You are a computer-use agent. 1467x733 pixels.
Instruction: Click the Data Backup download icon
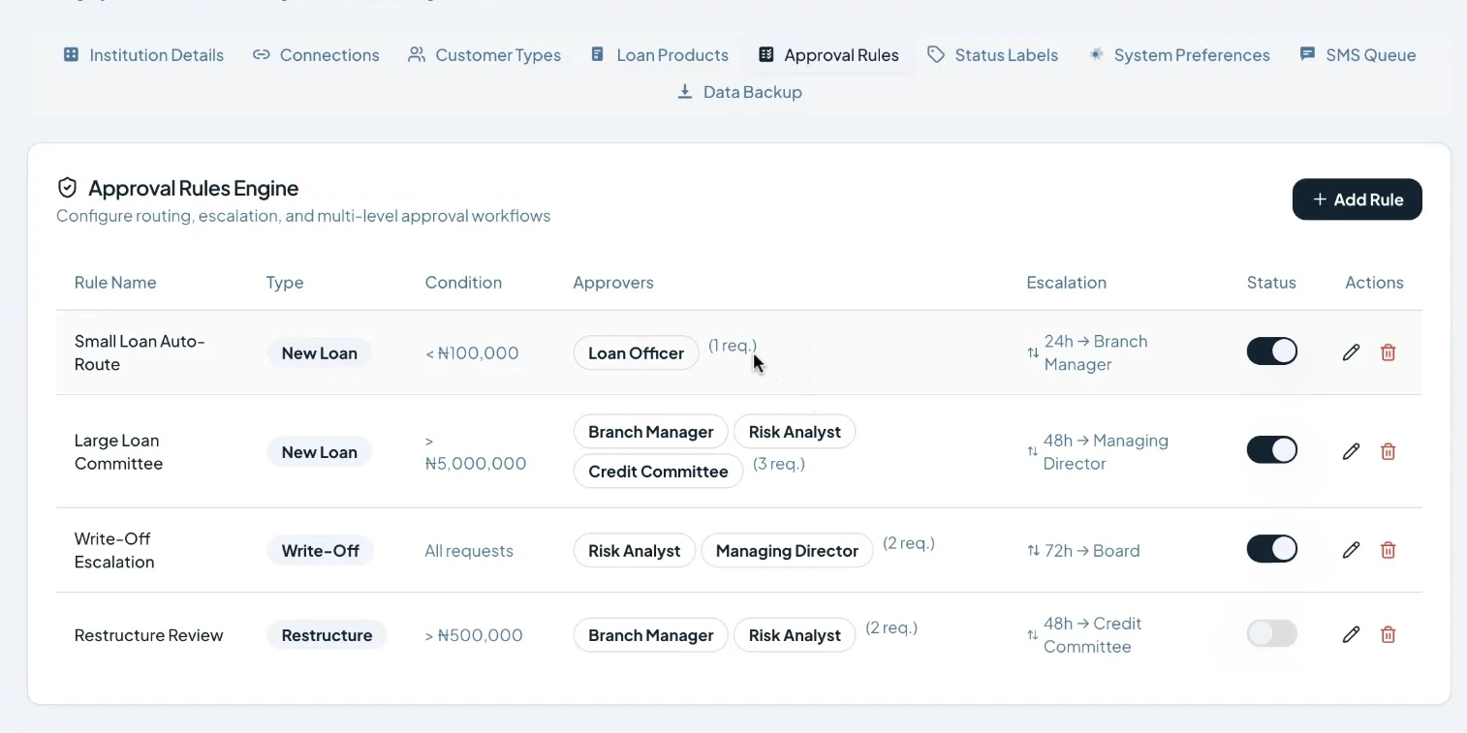685,92
